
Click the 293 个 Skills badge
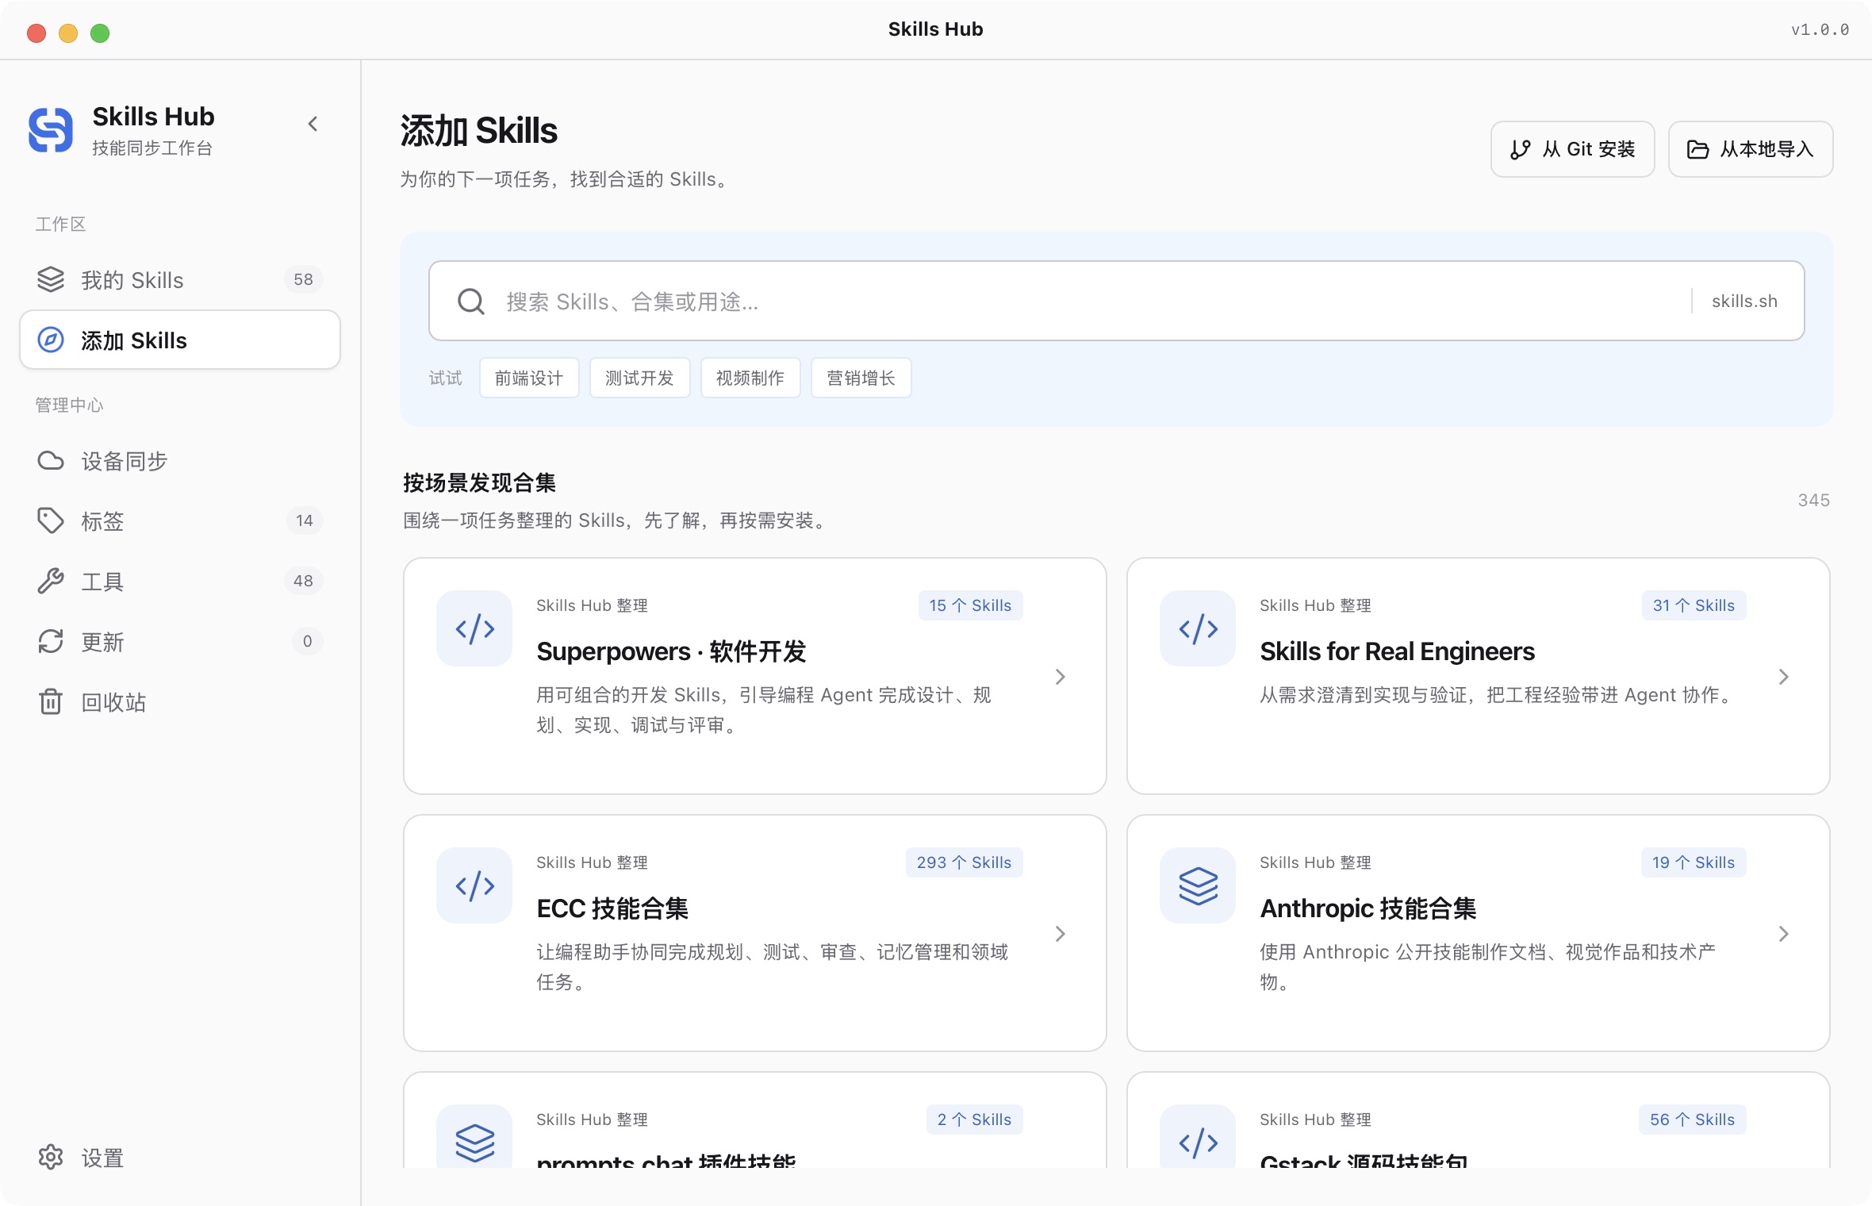(964, 862)
